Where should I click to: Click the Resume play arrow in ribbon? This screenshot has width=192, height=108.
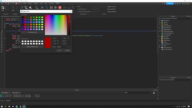pos(55,7)
